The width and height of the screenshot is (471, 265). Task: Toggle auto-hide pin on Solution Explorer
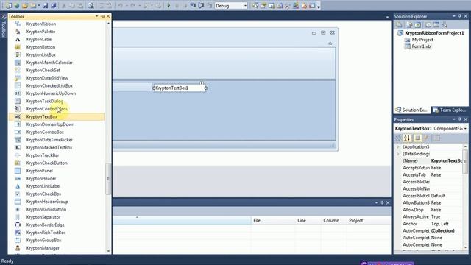(x=459, y=16)
